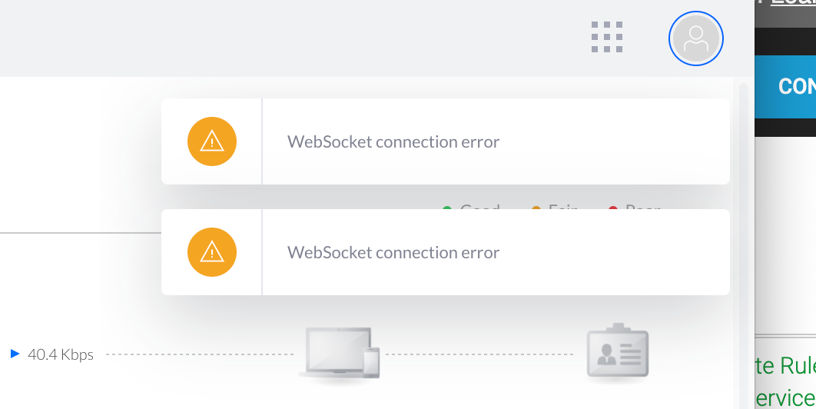Click the blue arrow beside 40.4 Kbps
The image size is (816, 409).
pyautogui.click(x=15, y=354)
